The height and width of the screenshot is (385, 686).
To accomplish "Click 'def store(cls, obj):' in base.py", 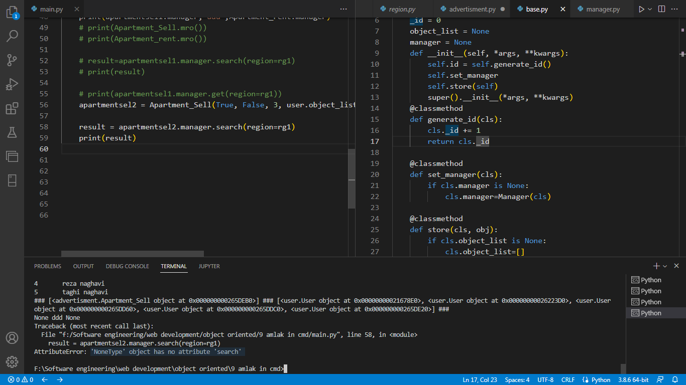I will (x=453, y=230).
